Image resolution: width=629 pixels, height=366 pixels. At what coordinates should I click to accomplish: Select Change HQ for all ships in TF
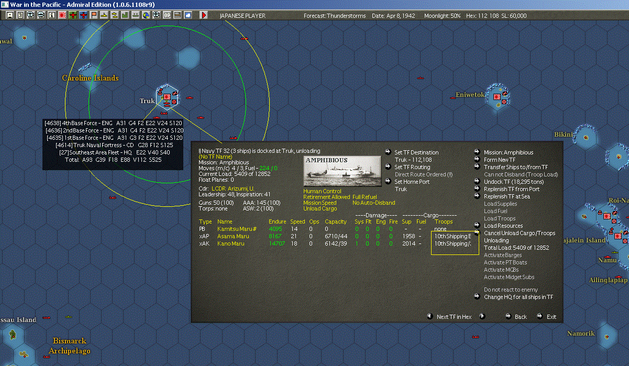click(518, 297)
